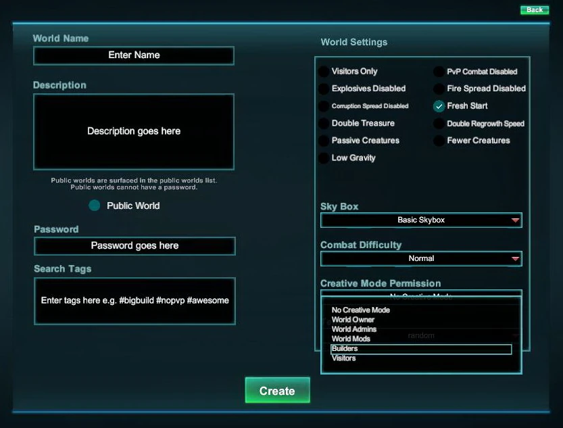This screenshot has width=563, height=428.
Task: Select No Creative Mode from list
Action: (x=360, y=310)
